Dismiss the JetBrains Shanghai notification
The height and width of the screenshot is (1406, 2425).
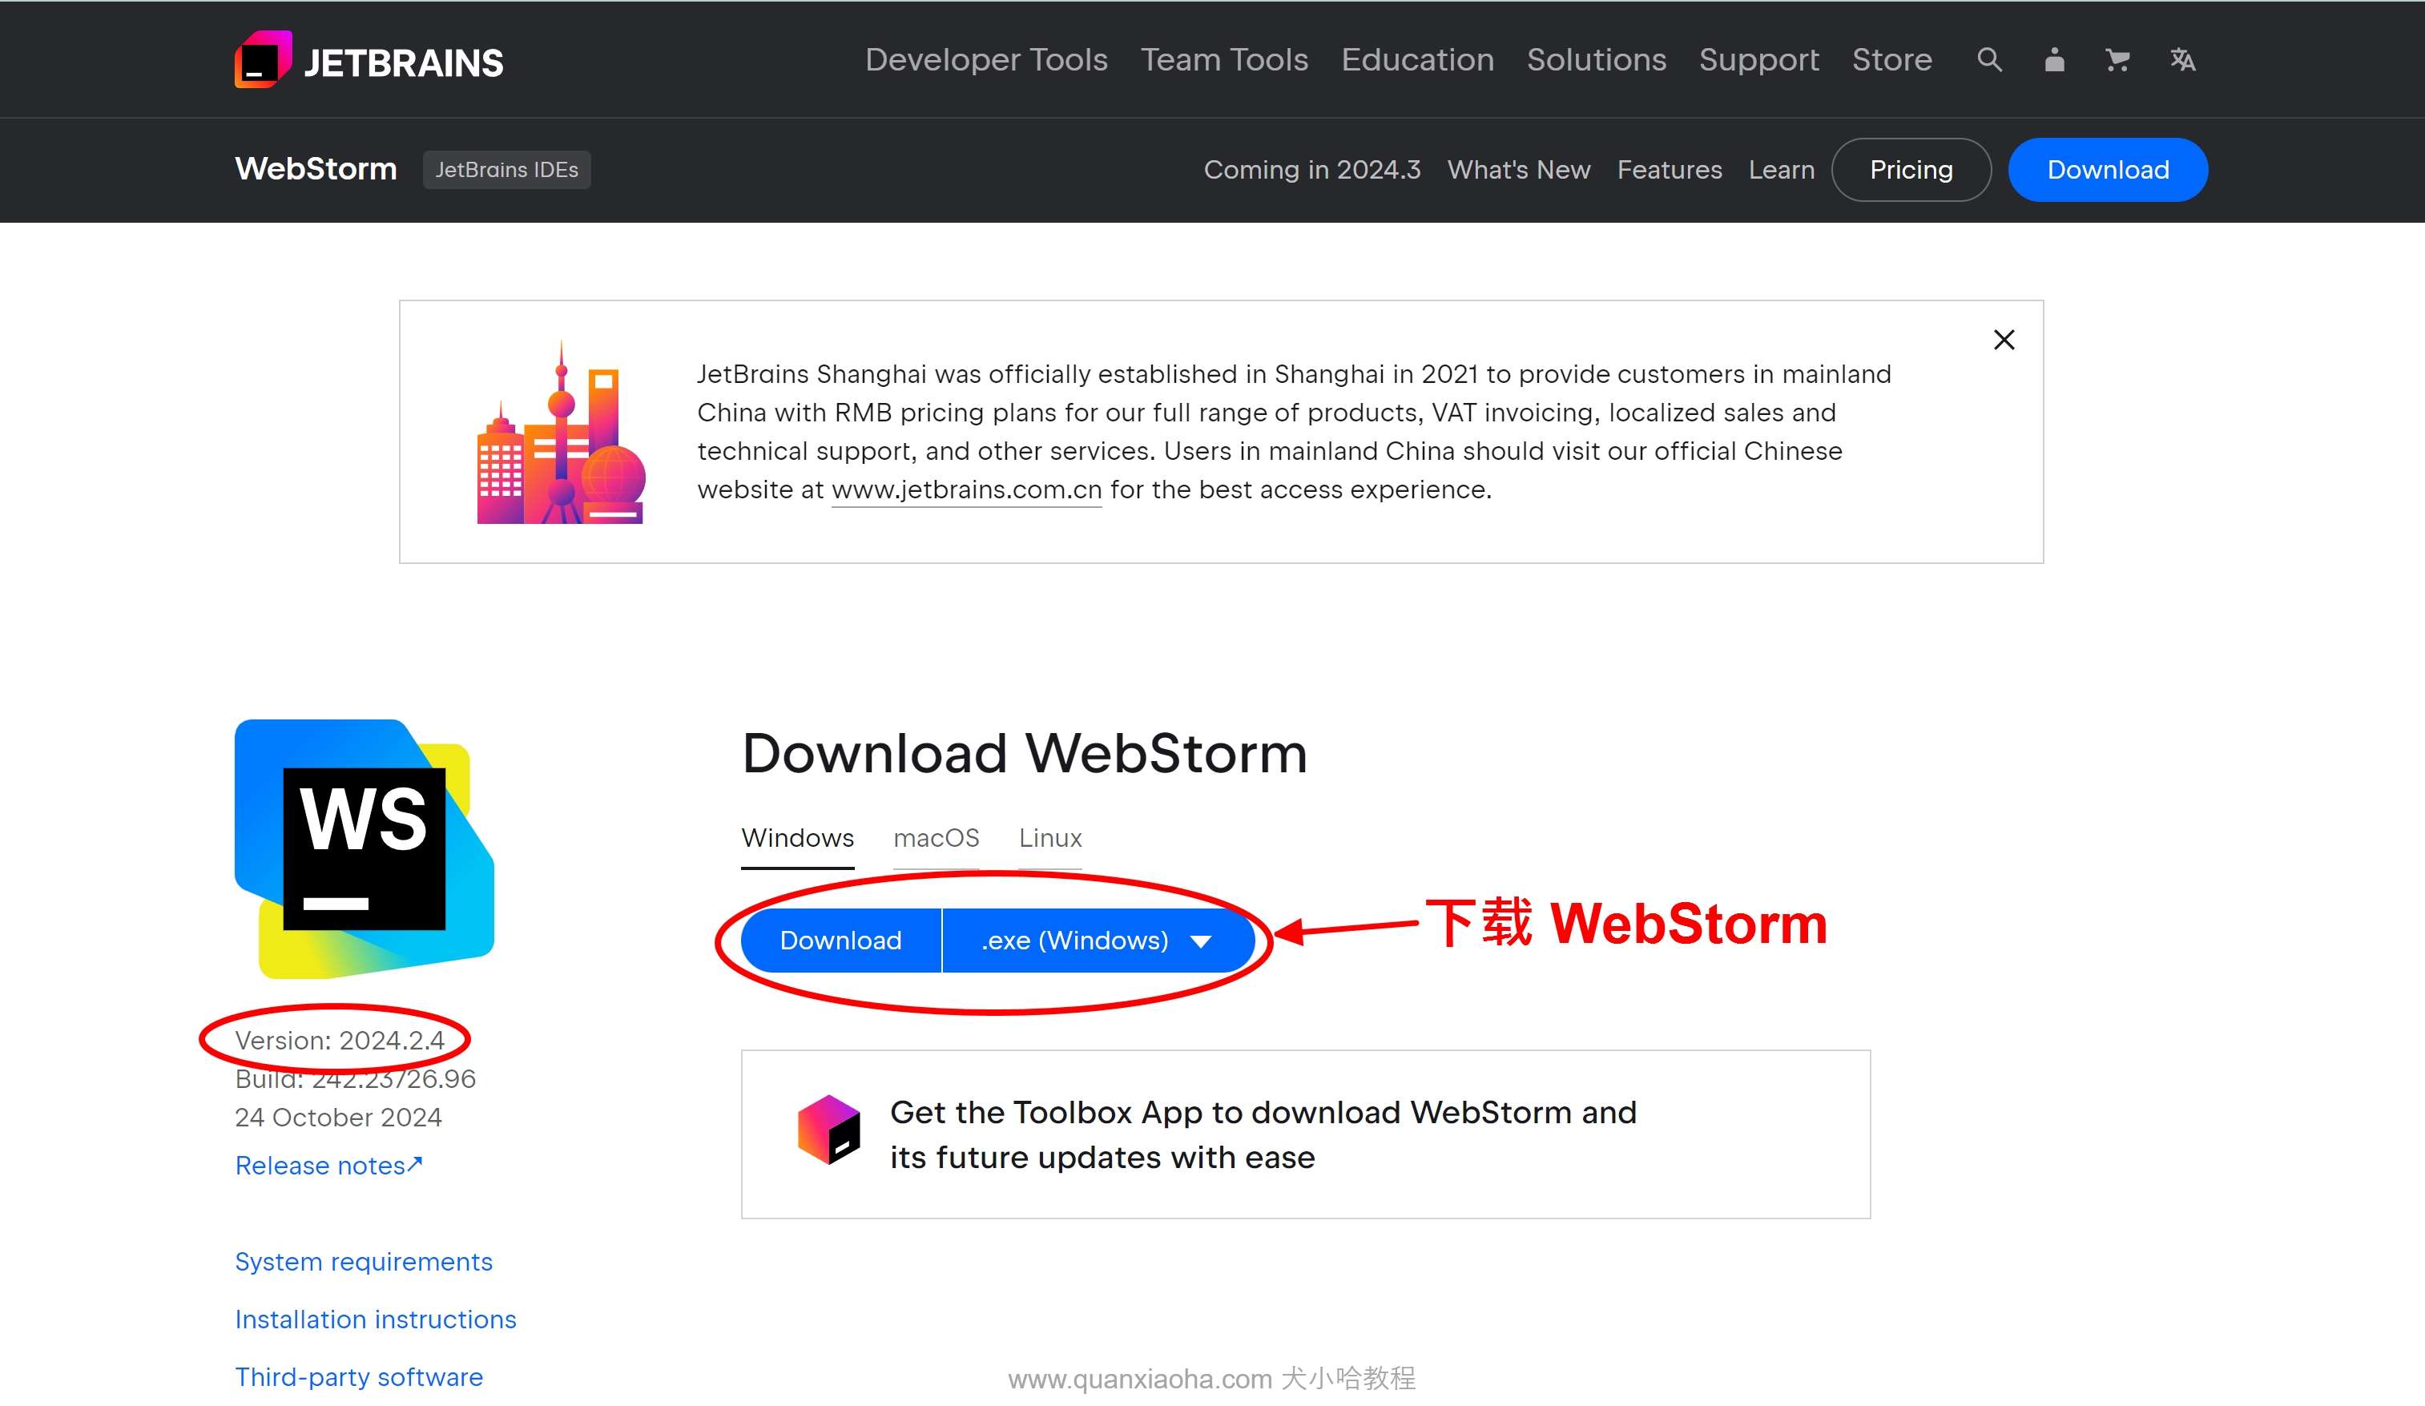coord(2005,341)
